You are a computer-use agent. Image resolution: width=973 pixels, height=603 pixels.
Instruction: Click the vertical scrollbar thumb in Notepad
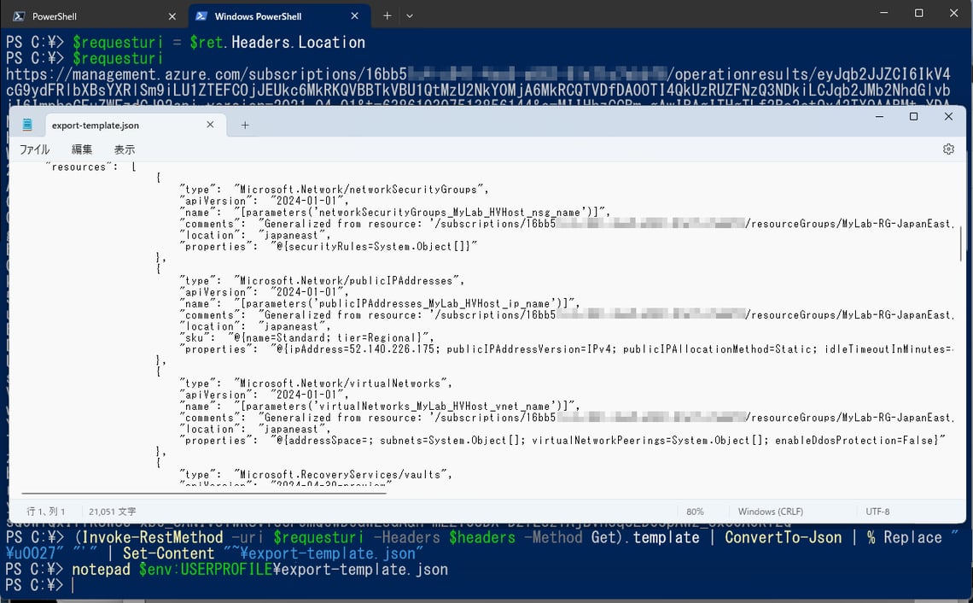(x=960, y=243)
